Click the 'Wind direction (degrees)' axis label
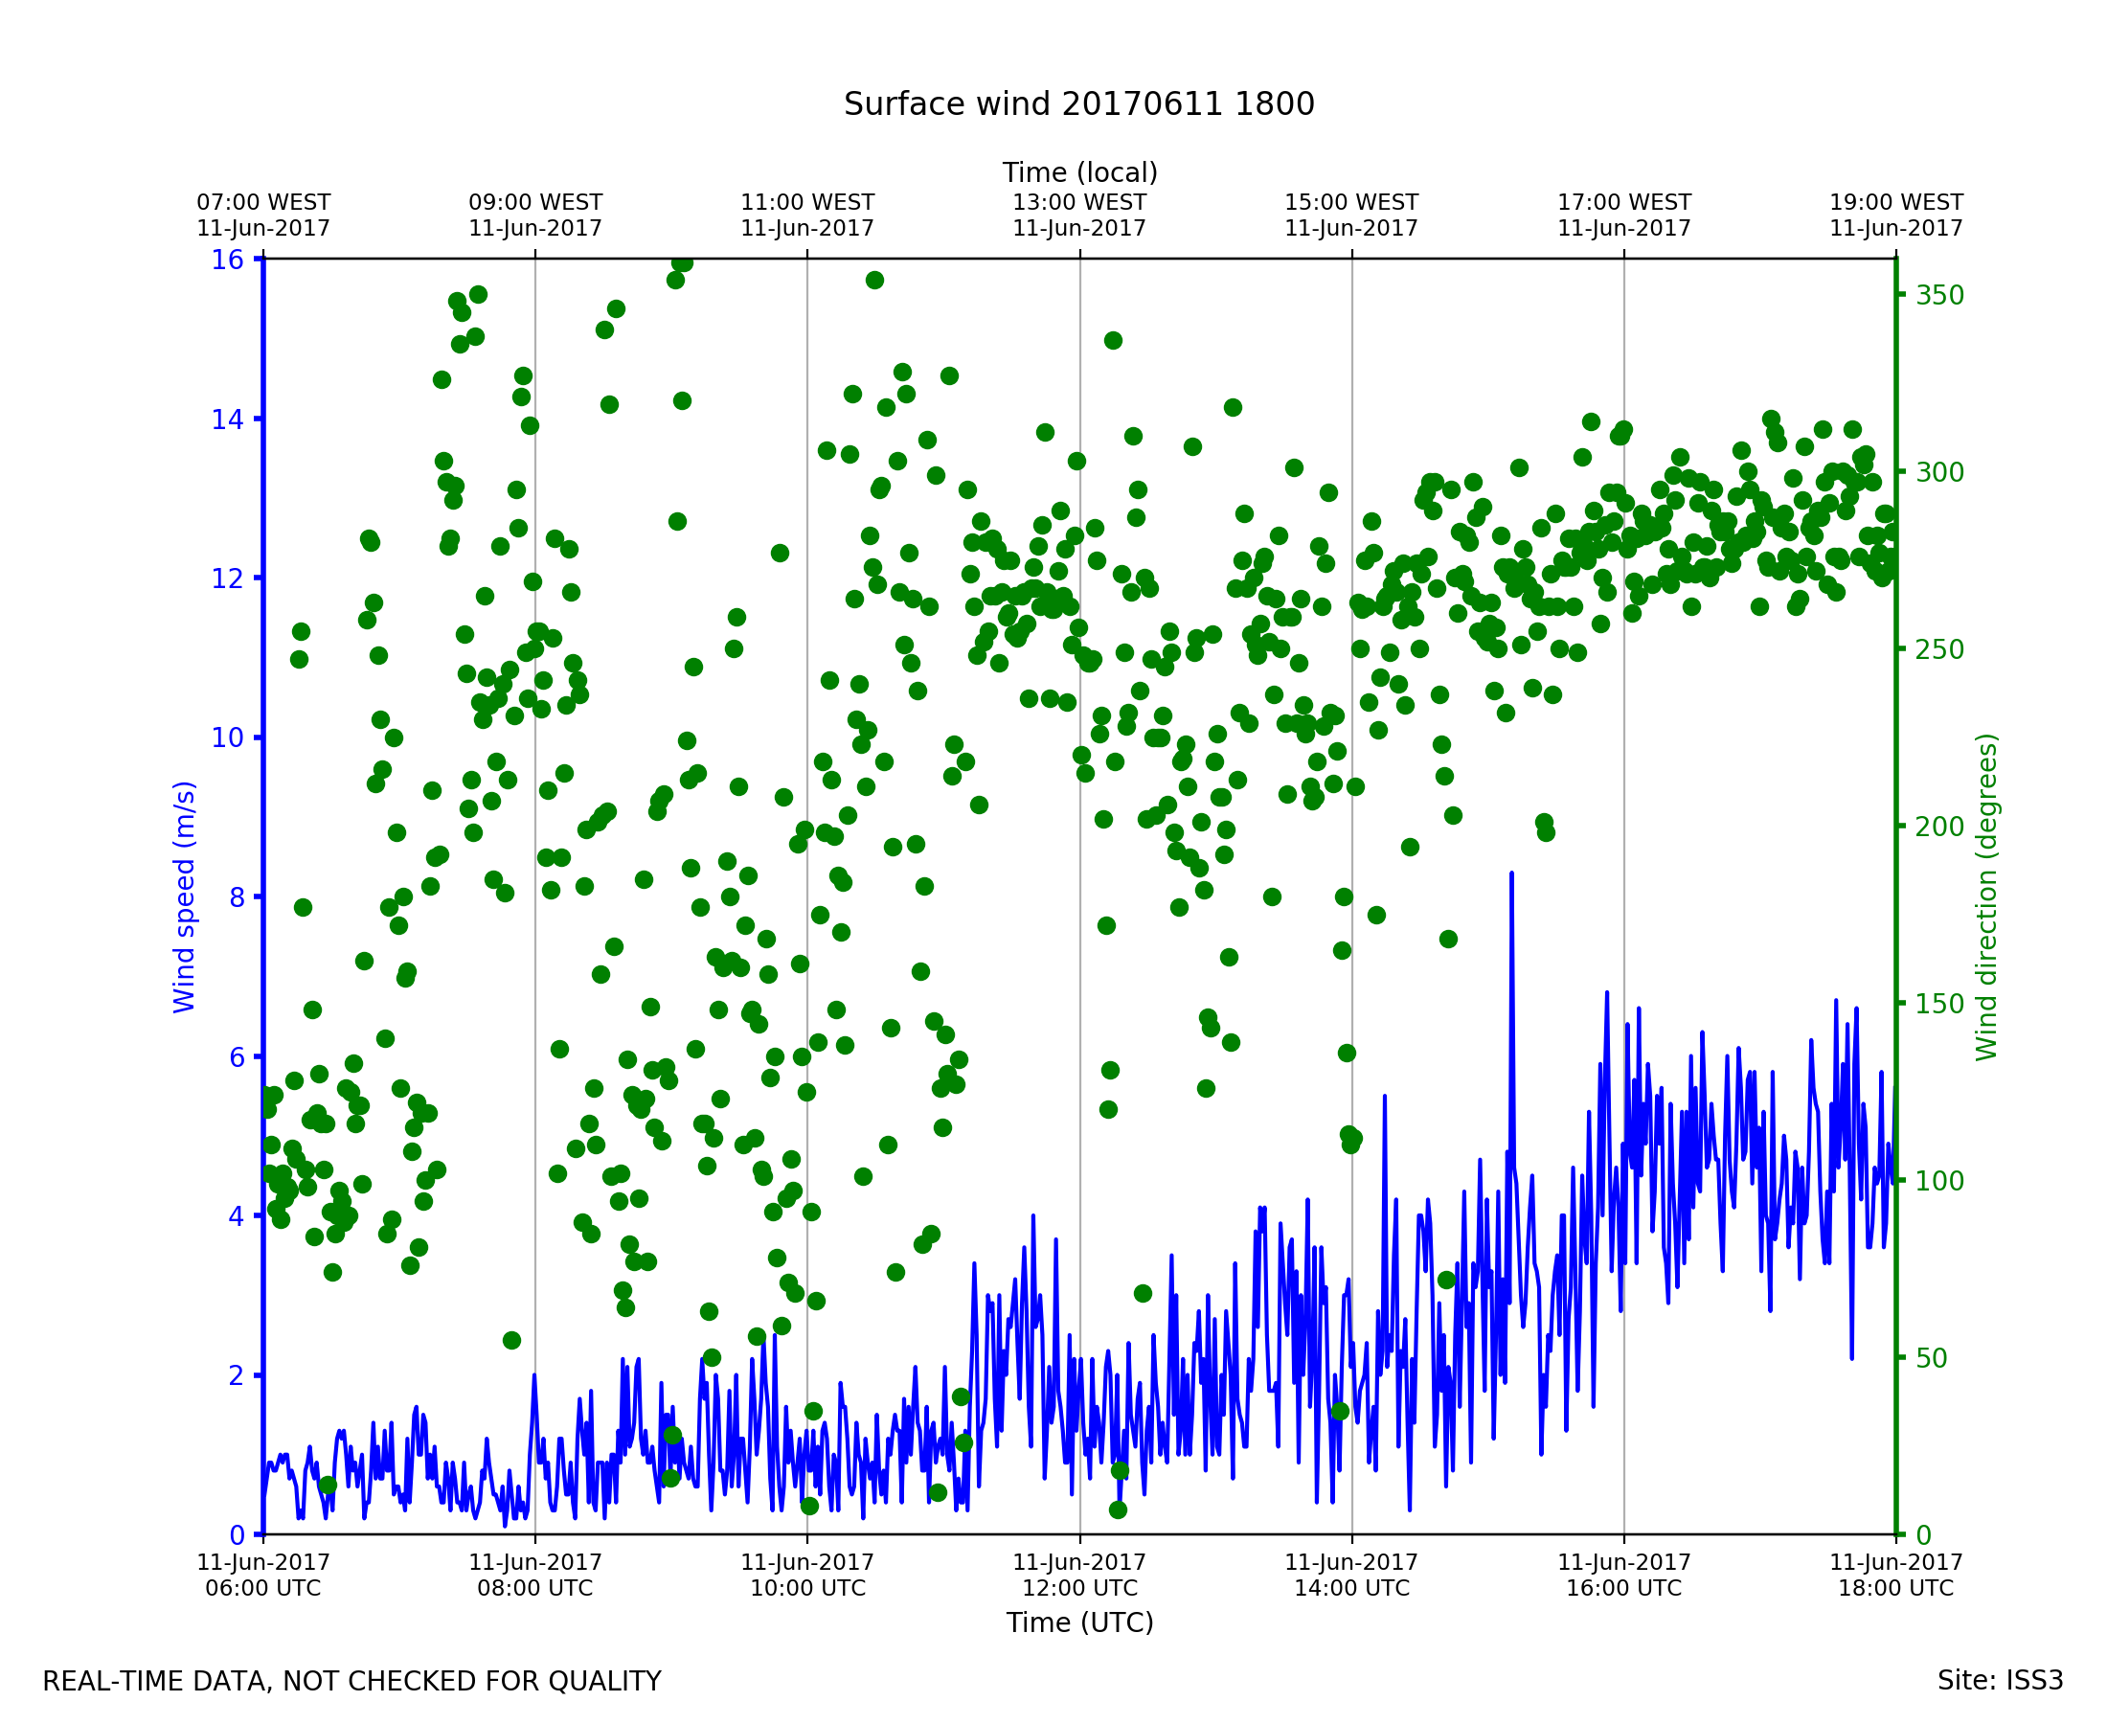Image resolution: width=2107 pixels, height=1724 pixels. 1986,896
